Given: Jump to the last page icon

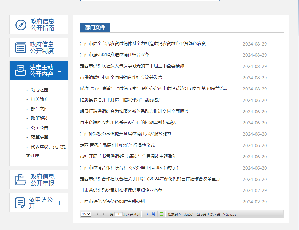Looking at the screenshot, I should click(x=154, y=214).
